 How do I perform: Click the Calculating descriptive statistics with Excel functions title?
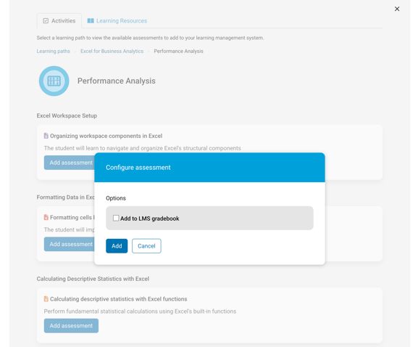(x=119, y=299)
